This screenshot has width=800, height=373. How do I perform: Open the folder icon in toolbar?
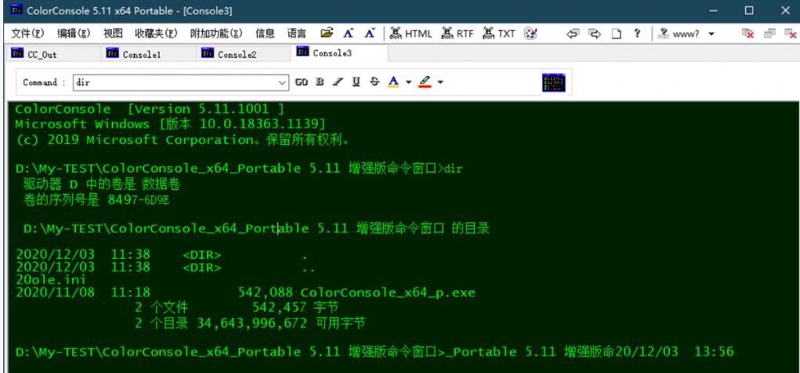point(327,34)
